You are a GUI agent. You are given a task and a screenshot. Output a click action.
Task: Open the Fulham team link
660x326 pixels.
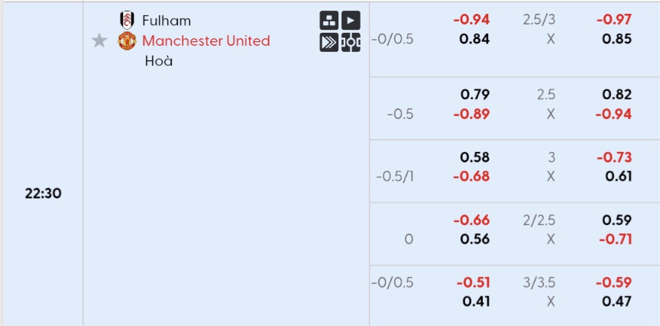coord(167,20)
